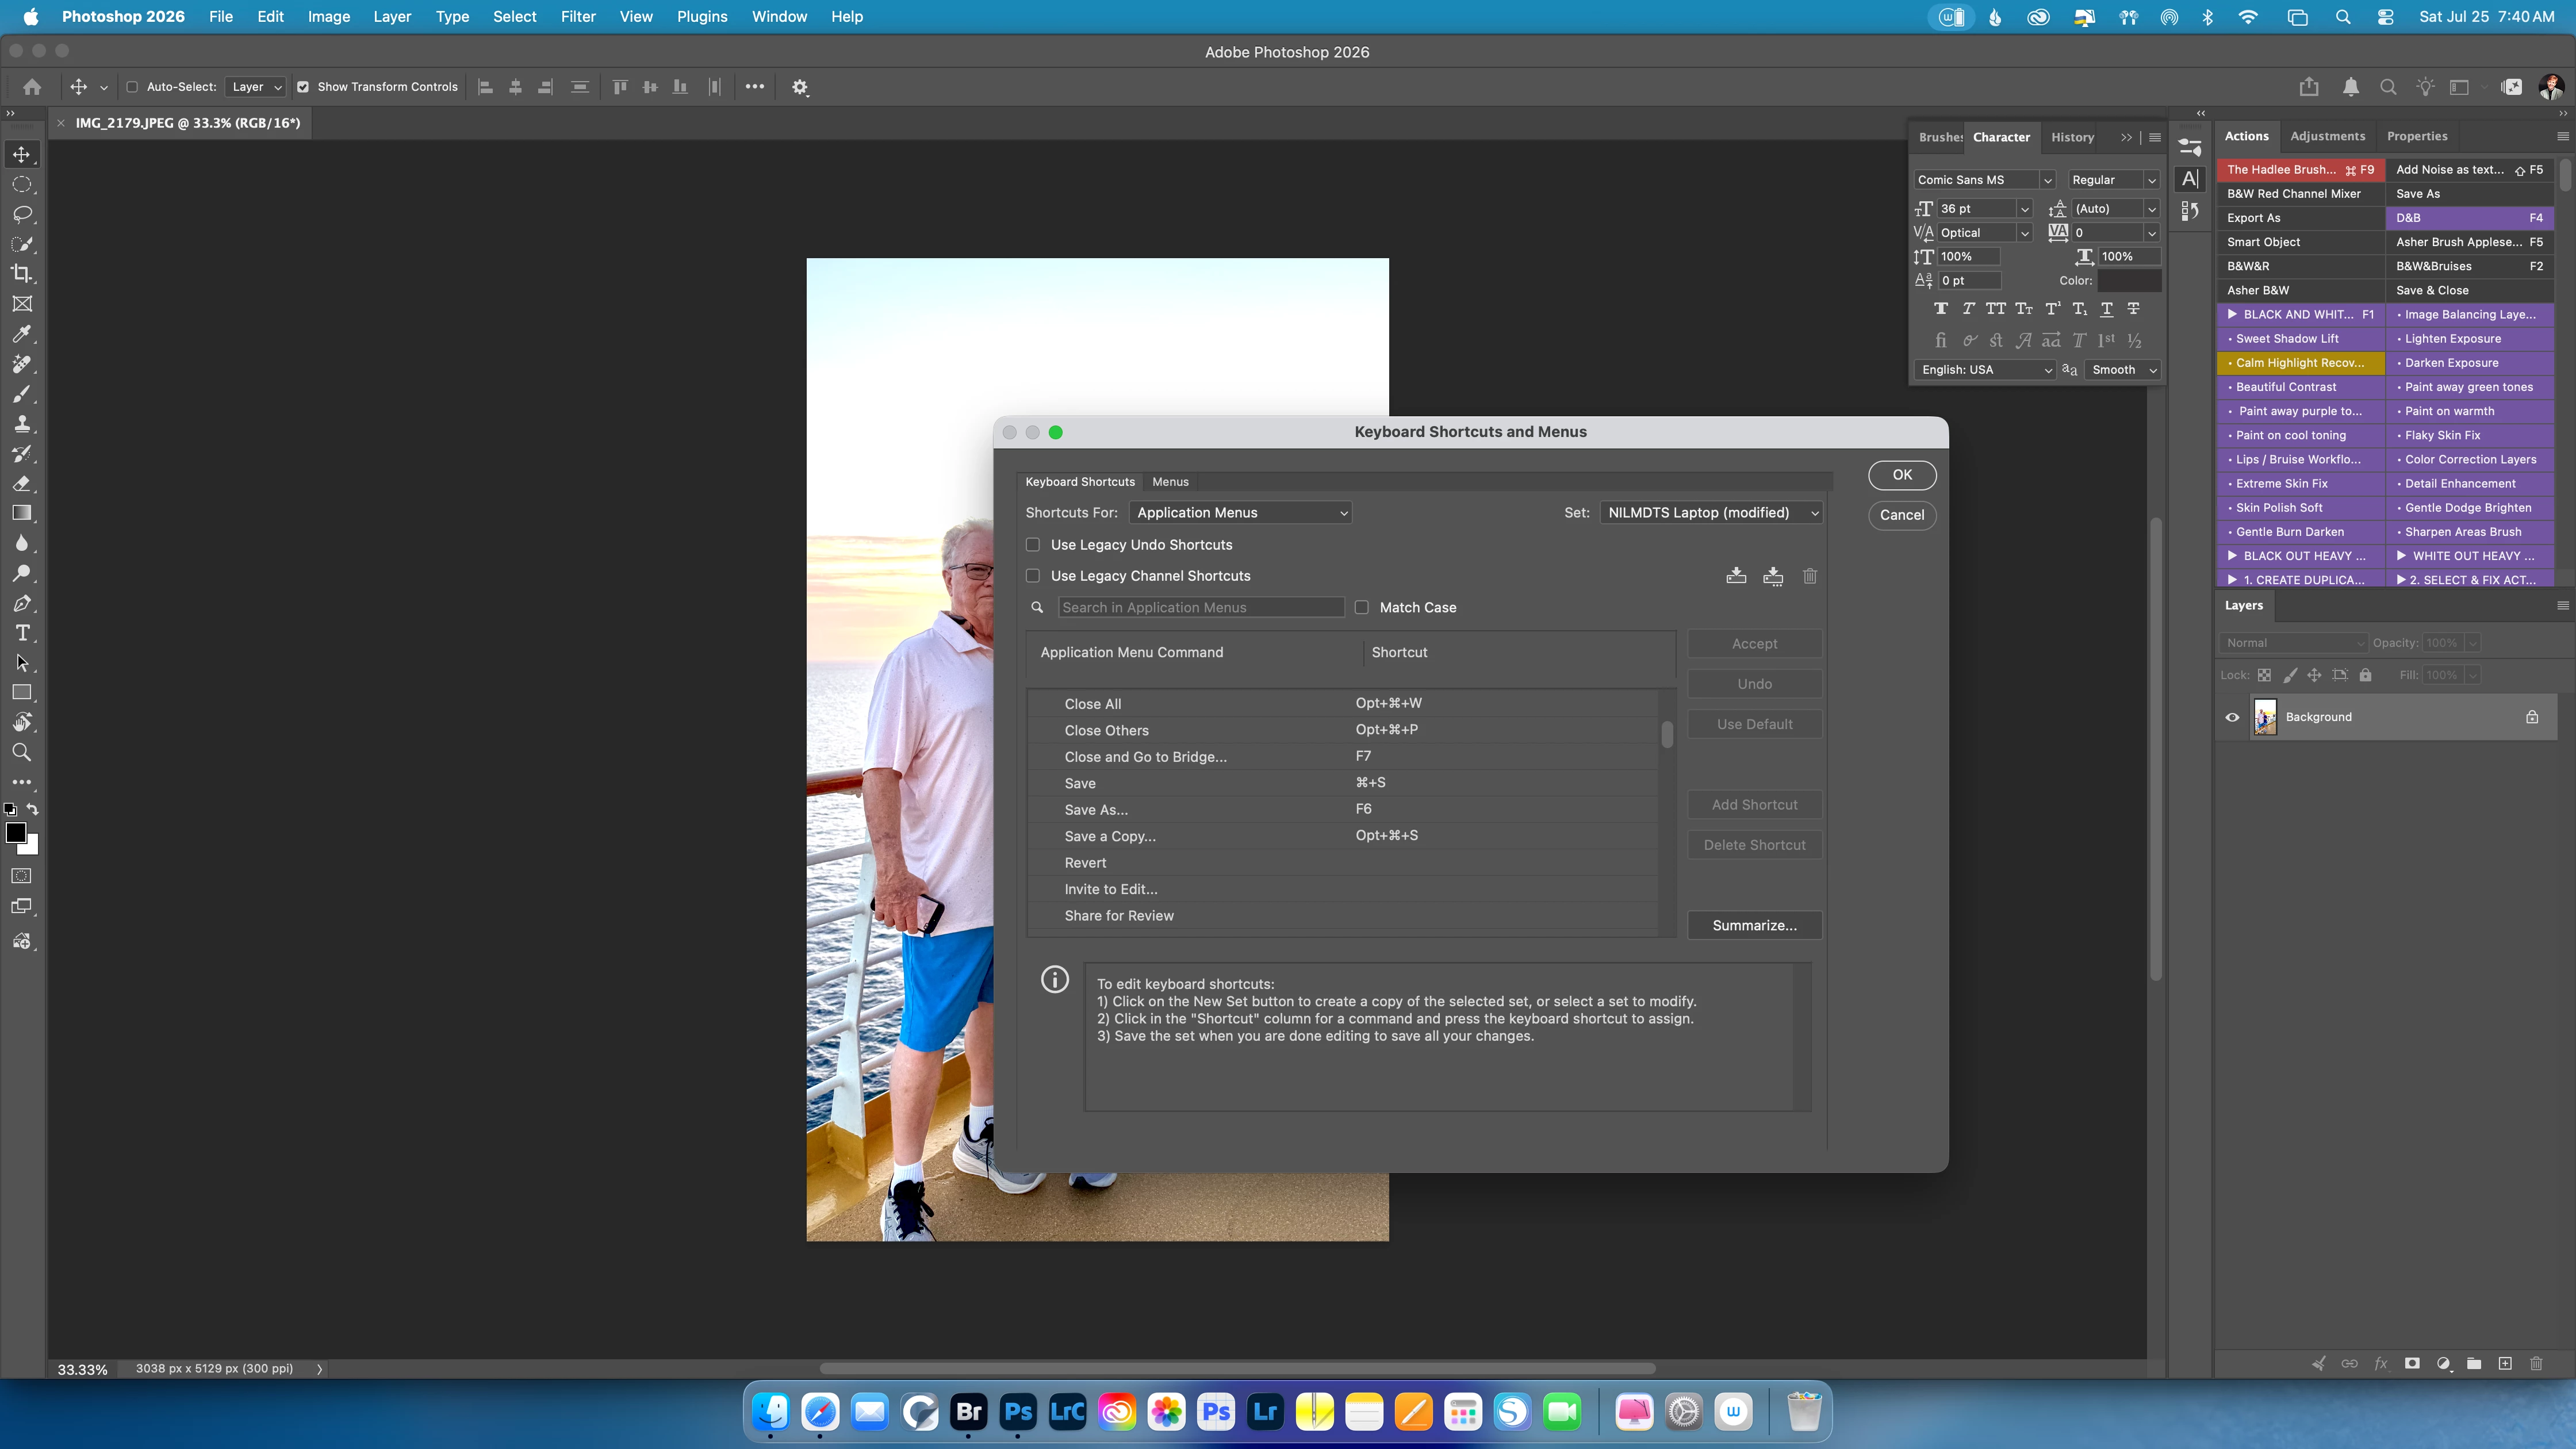This screenshot has height=1449, width=2576.
Task: Switch to the History panel tab
Action: tap(2072, 138)
